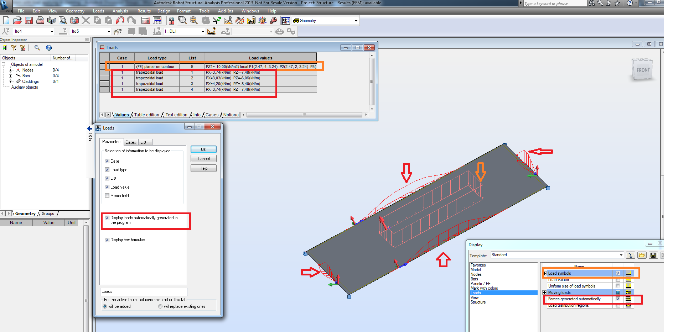Open the Calculations (calculator) icon on toolbar

tap(145, 20)
